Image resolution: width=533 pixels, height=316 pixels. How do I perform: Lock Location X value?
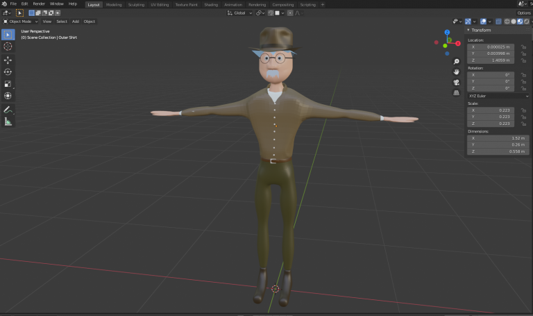tap(523, 47)
